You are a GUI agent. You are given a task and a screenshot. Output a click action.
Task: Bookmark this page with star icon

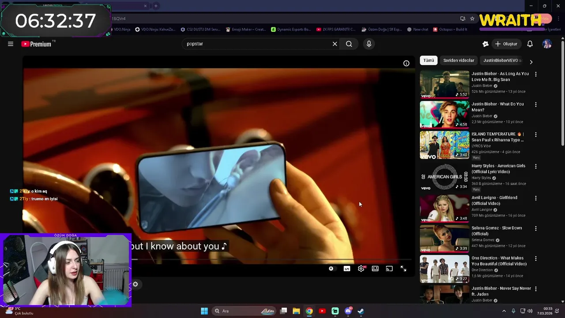[x=472, y=19]
